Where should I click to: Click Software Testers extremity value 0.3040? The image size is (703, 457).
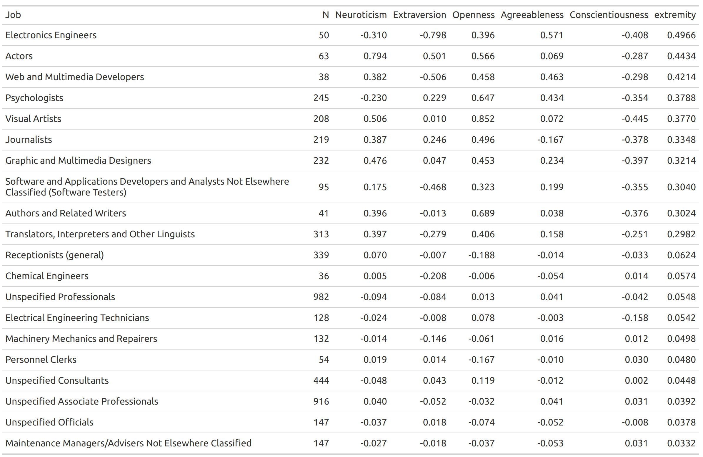(682, 187)
